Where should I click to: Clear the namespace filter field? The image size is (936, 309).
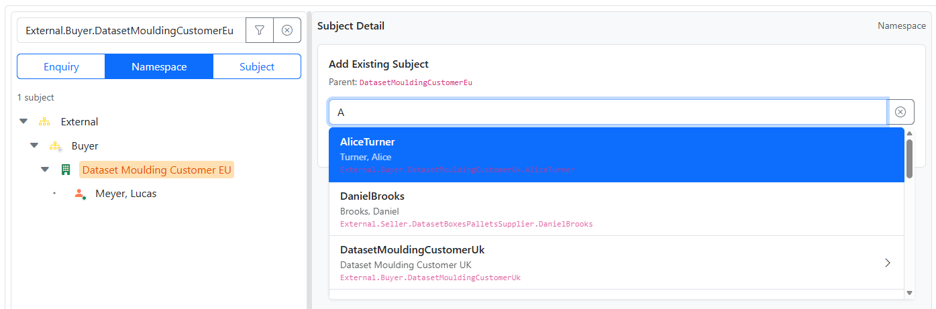(287, 30)
